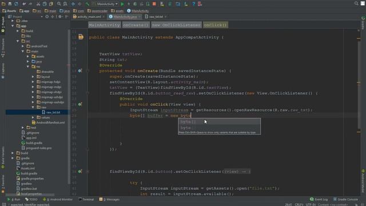Click the Paste toolbar icon
Image resolution: width=366 pixels, height=206 pixels.
tap(51, 4)
